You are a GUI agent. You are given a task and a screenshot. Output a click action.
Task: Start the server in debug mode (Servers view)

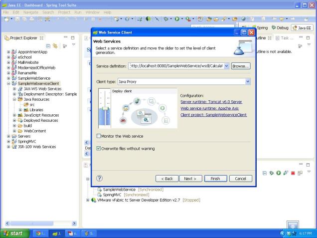271,173
